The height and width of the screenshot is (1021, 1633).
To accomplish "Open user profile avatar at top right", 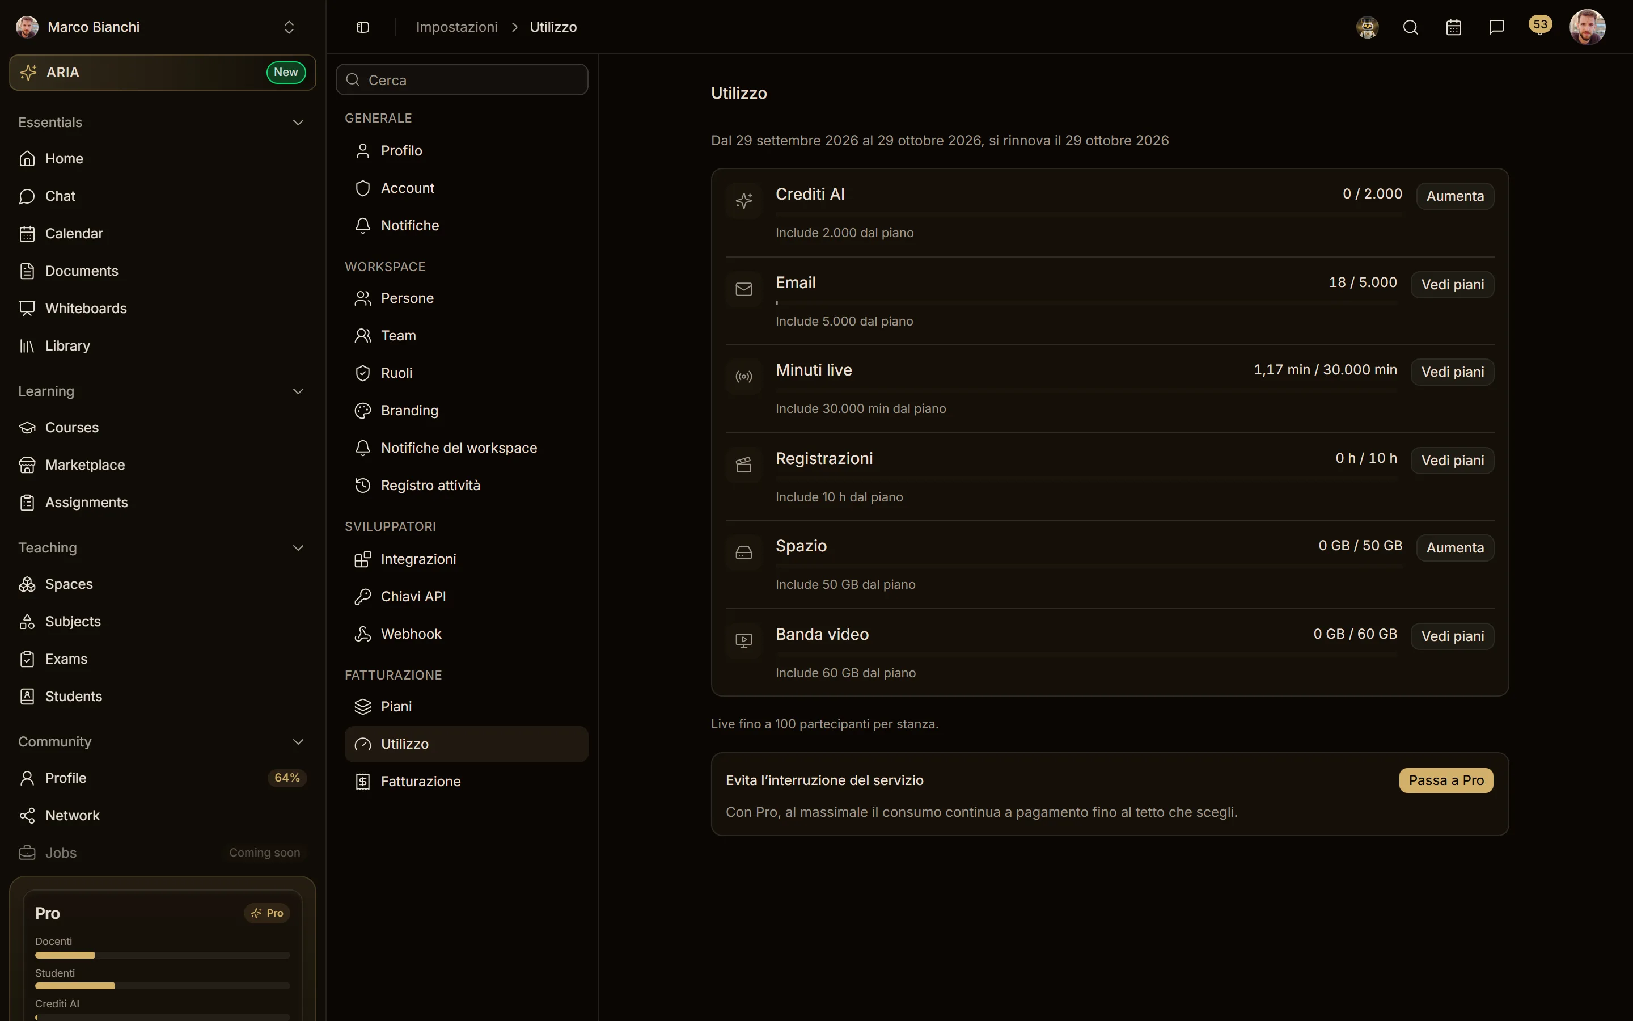I will (1587, 27).
